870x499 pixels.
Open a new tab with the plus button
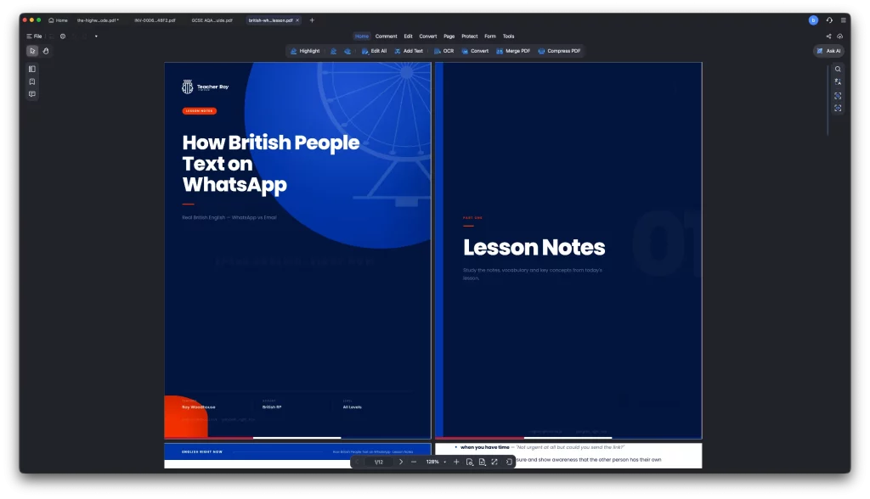[312, 20]
